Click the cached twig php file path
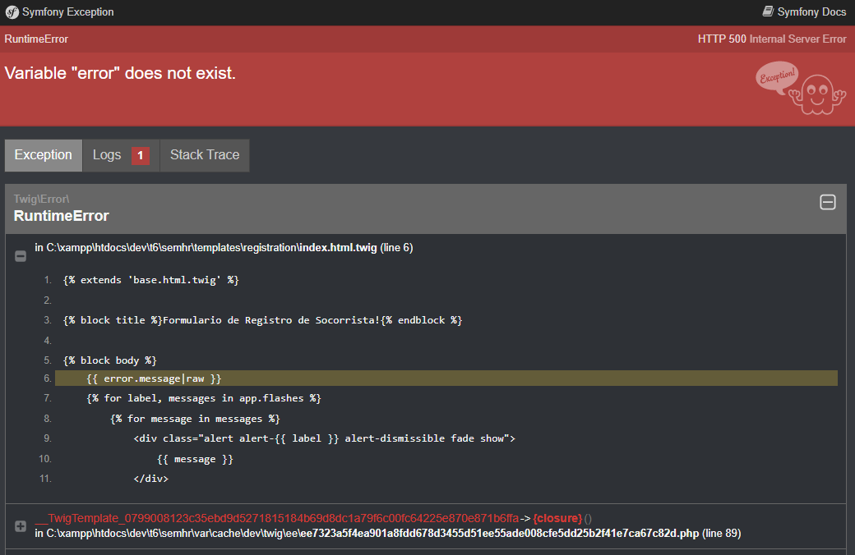 pos(372,533)
